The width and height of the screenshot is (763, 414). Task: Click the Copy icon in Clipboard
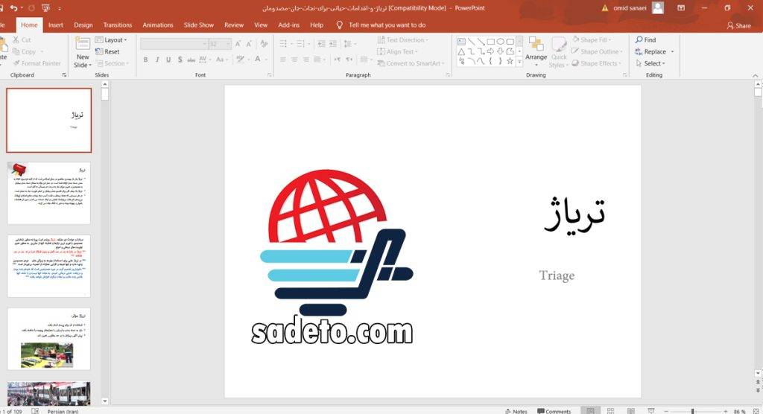[x=16, y=51]
